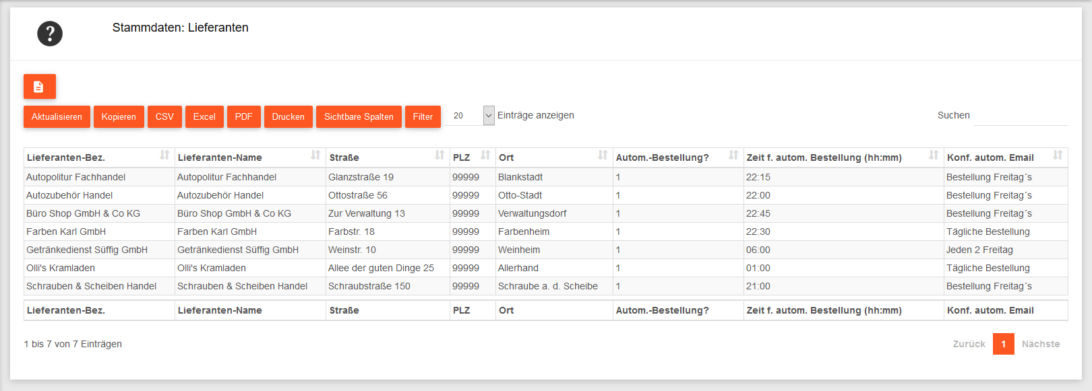Click the PDF export button
1092x391 pixels.
click(x=243, y=116)
